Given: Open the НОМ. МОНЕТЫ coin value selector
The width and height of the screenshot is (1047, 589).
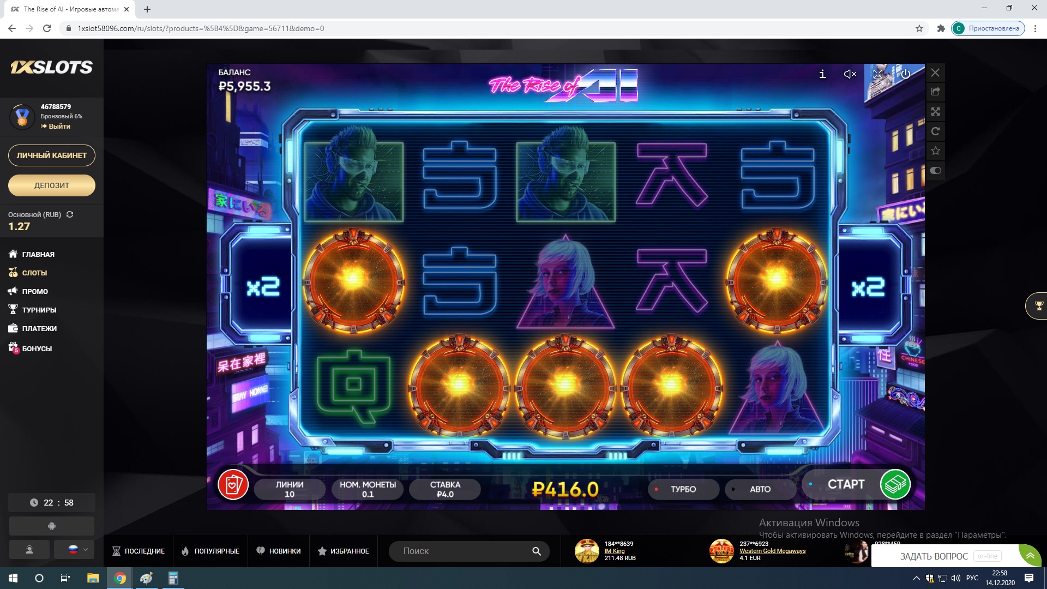Looking at the screenshot, I should [x=368, y=489].
